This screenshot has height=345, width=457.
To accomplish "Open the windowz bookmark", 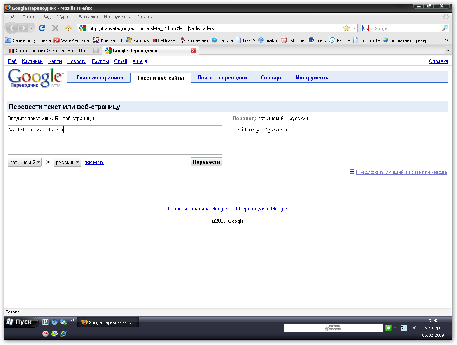I will click(x=138, y=40).
